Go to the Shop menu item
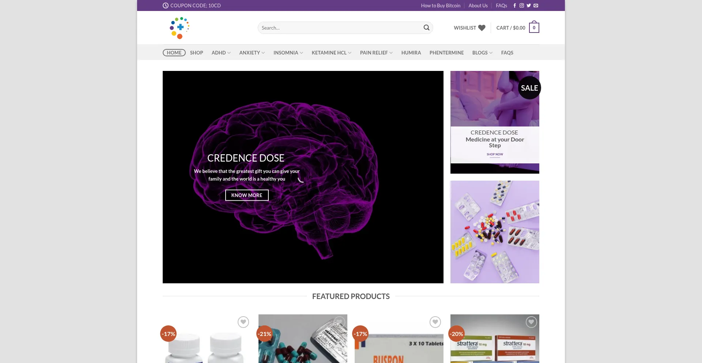This screenshot has width=702, height=363. tap(196, 53)
